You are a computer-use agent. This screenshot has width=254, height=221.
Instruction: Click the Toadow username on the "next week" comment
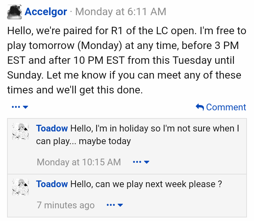[52, 184]
